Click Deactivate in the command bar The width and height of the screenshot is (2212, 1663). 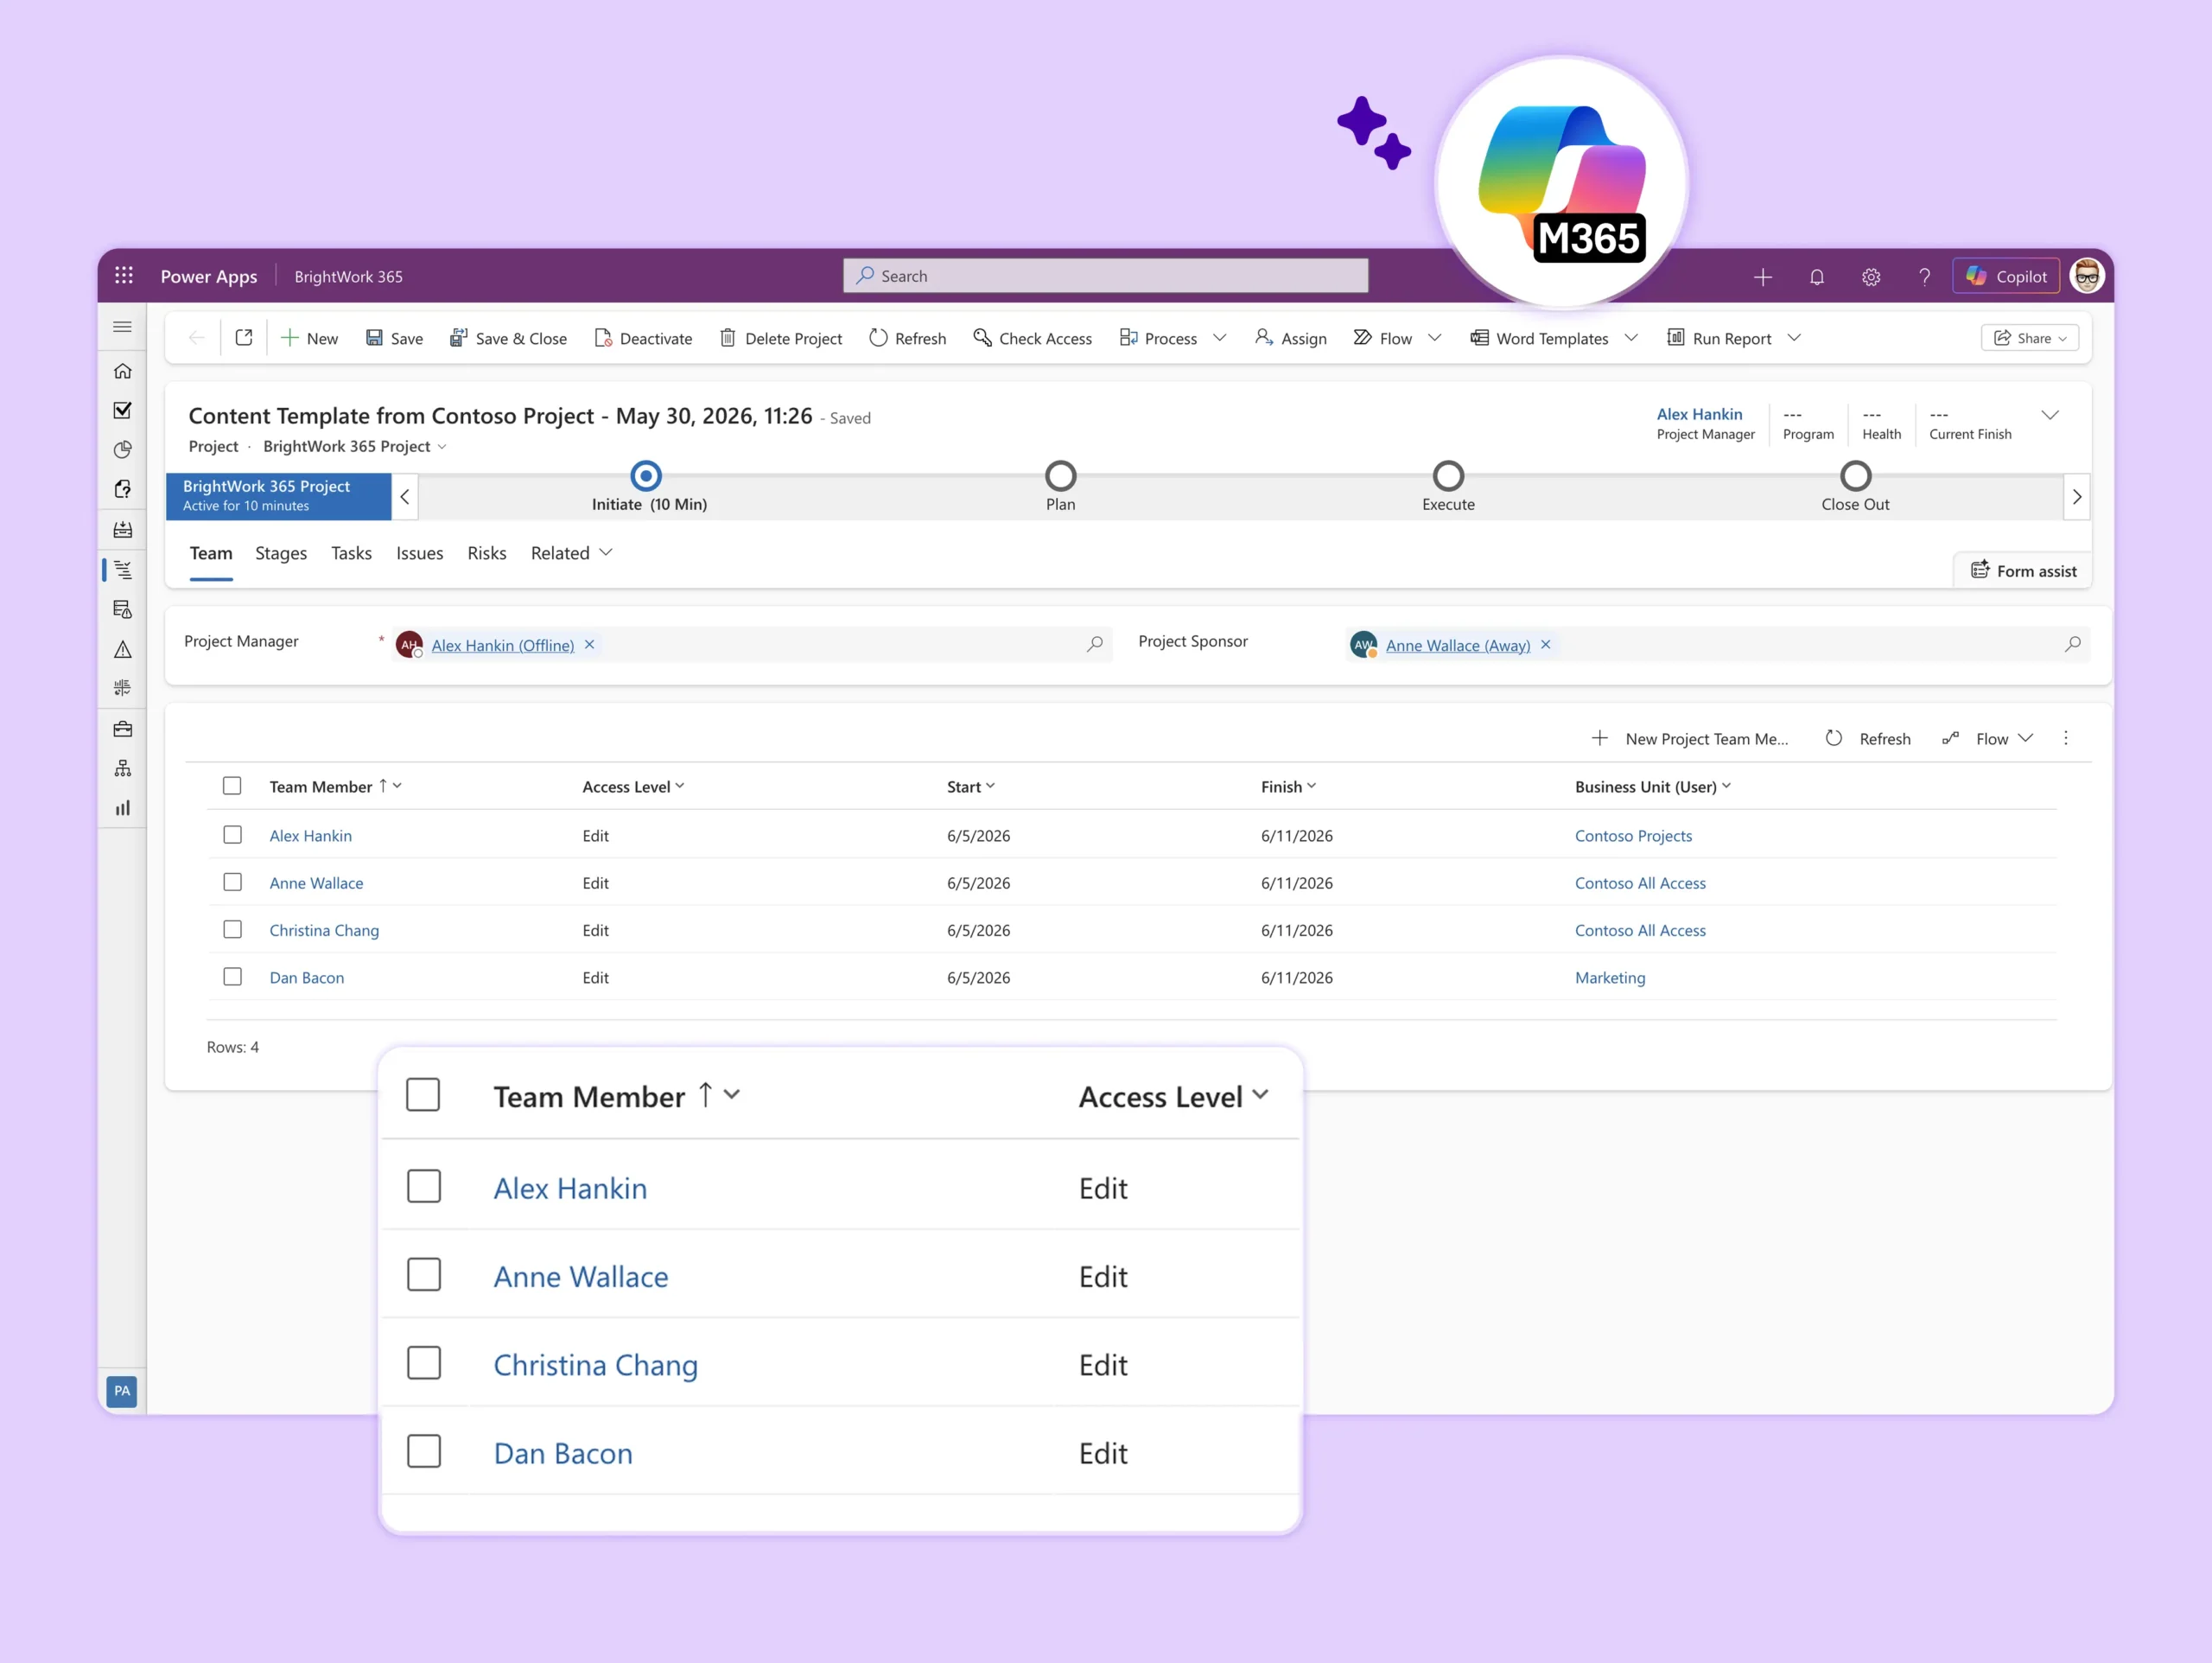coord(643,338)
